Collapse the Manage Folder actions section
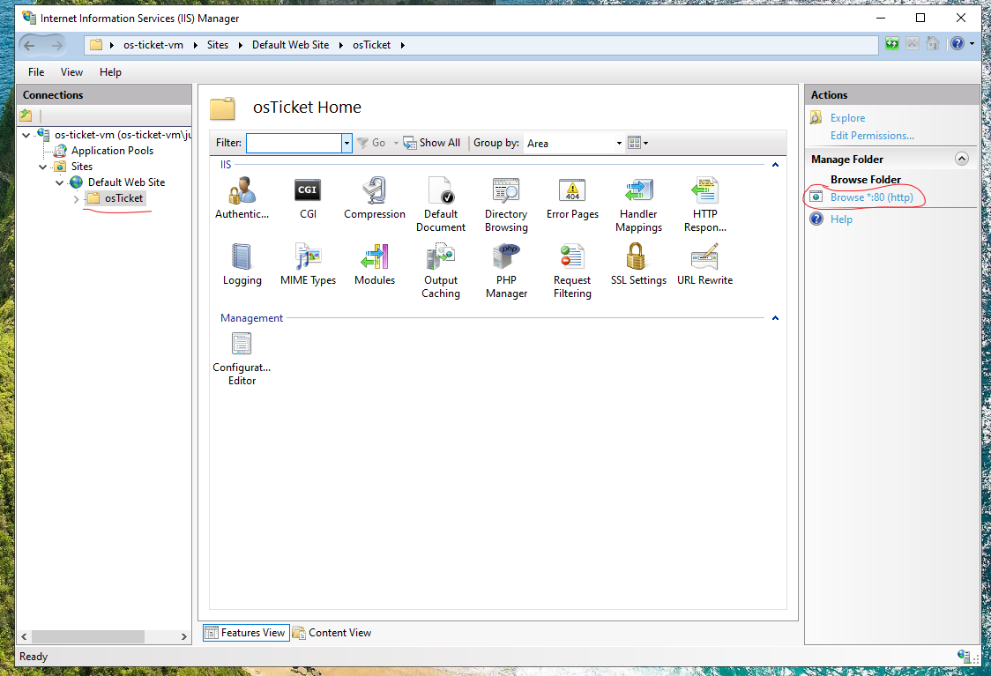The width and height of the screenshot is (991, 676). click(x=961, y=159)
